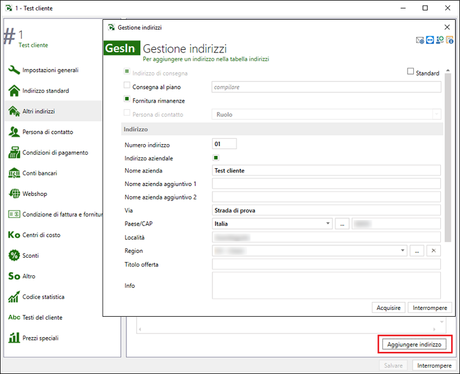Click the disabled Salvare button

393,365
